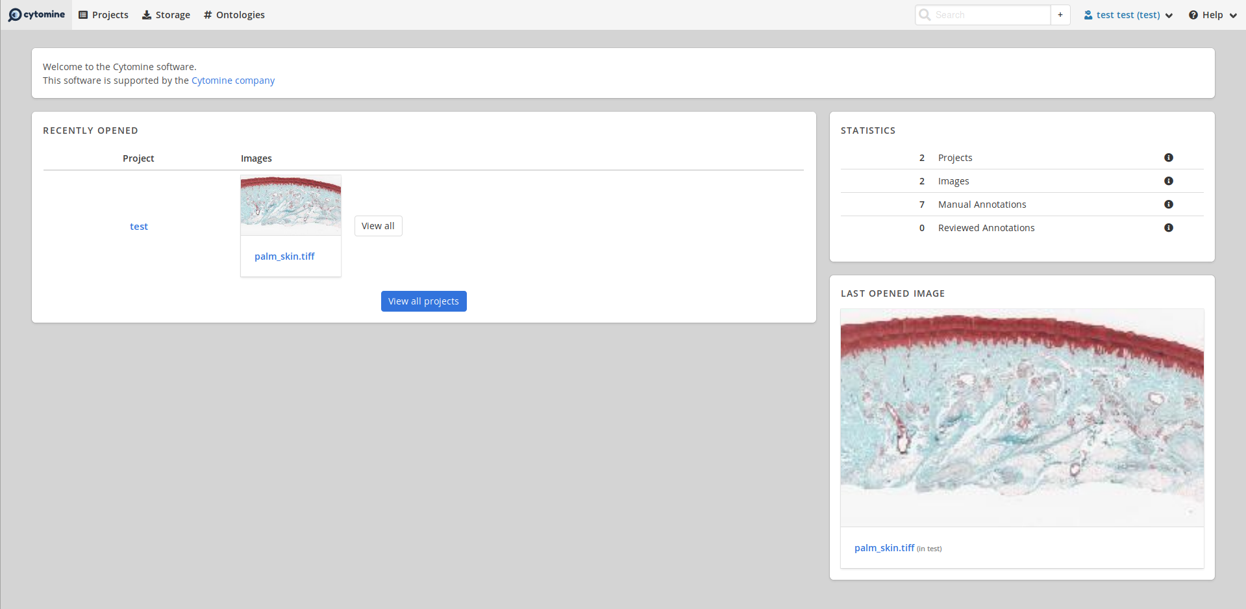Viewport: 1246px width, 609px height.
Task: Open the palm_skin.tiff thumbnail in Recently Opened
Action: (x=290, y=205)
